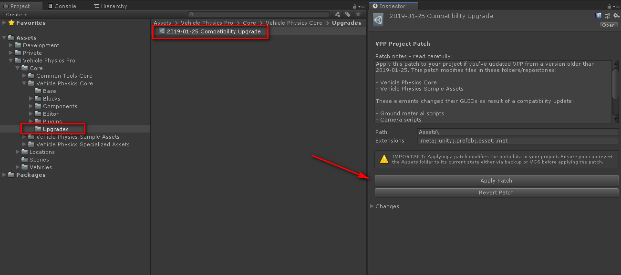The image size is (621, 275).
Task: Select the Vehicle Physics Sample Assets label
Action: pos(78,137)
